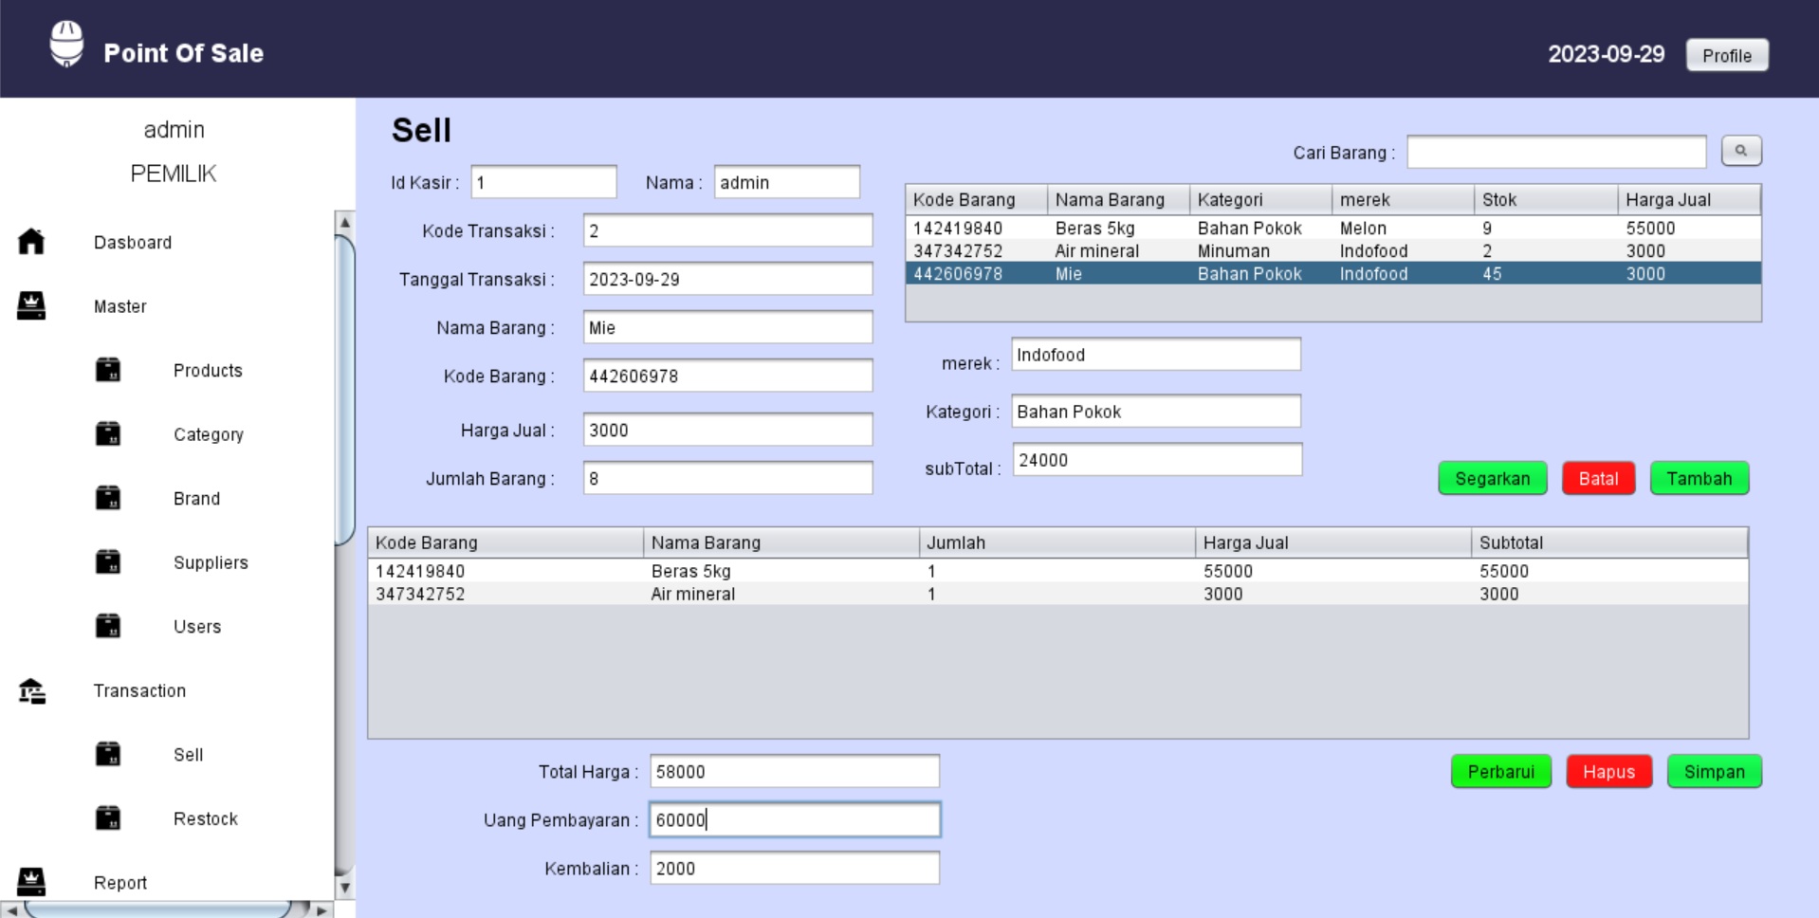Click the Point Of Sale logo icon
Image resolution: width=1819 pixels, height=918 pixels.
tap(66, 44)
